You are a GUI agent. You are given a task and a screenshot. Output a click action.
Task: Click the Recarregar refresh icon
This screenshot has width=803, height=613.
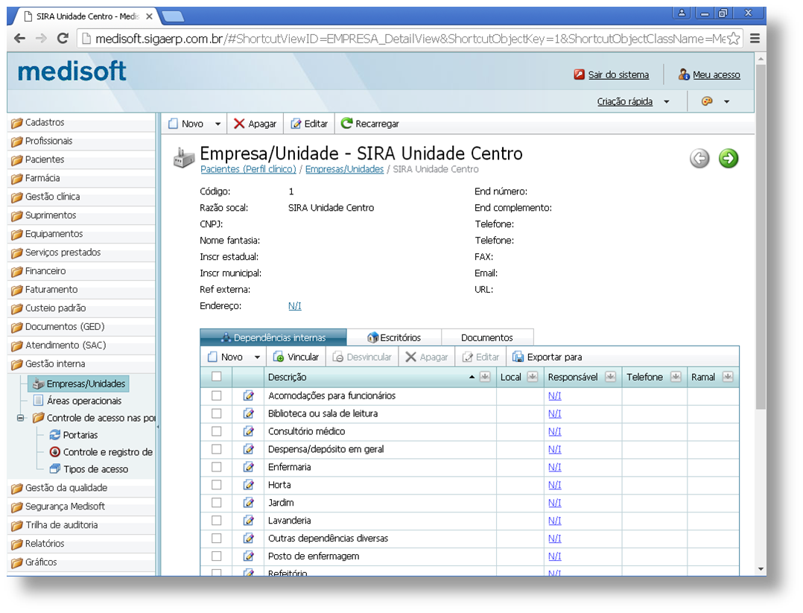pos(346,124)
